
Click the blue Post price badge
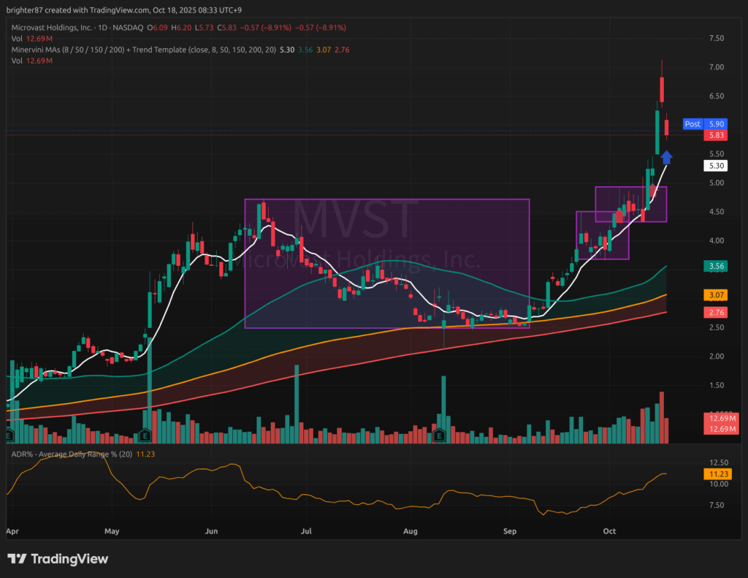click(692, 124)
